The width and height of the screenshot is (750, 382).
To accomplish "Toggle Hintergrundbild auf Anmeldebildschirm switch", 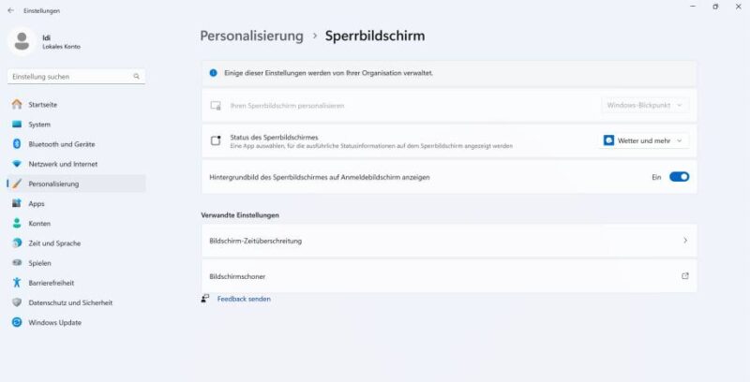I will (679, 176).
